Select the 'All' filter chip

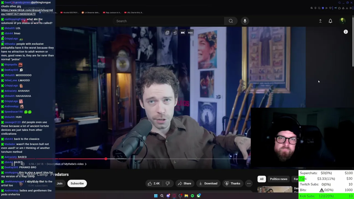[x=262, y=179]
